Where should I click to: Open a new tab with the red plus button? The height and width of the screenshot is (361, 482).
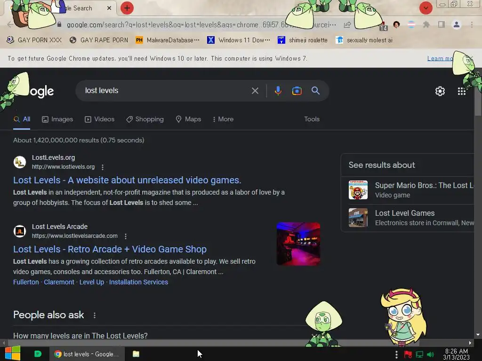pos(127,8)
